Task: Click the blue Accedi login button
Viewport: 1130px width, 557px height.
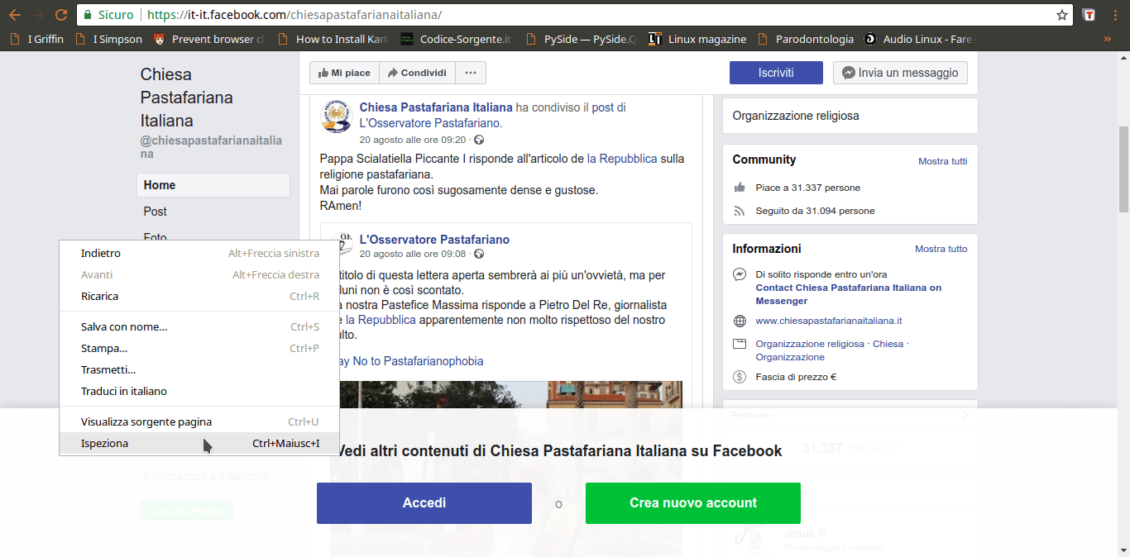Action: pyautogui.click(x=424, y=503)
